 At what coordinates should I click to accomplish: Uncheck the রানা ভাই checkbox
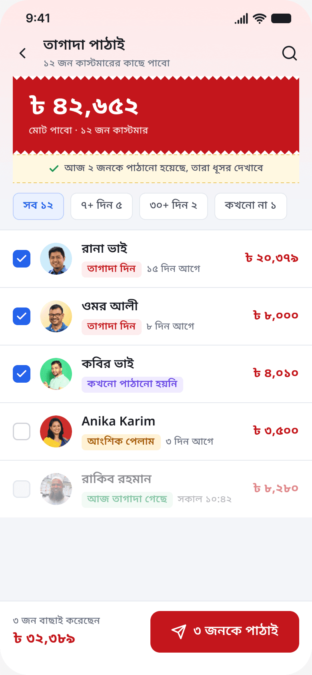click(x=22, y=259)
